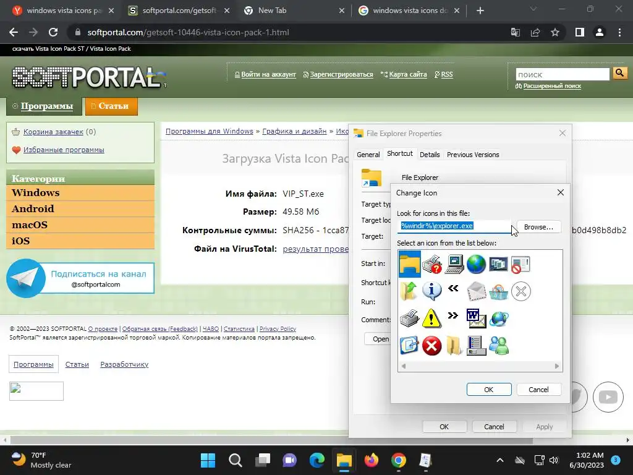Screen dimensions: 633x475
Task: Open the Chrome profile avatar
Action: pyautogui.click(x=600, y=32)
